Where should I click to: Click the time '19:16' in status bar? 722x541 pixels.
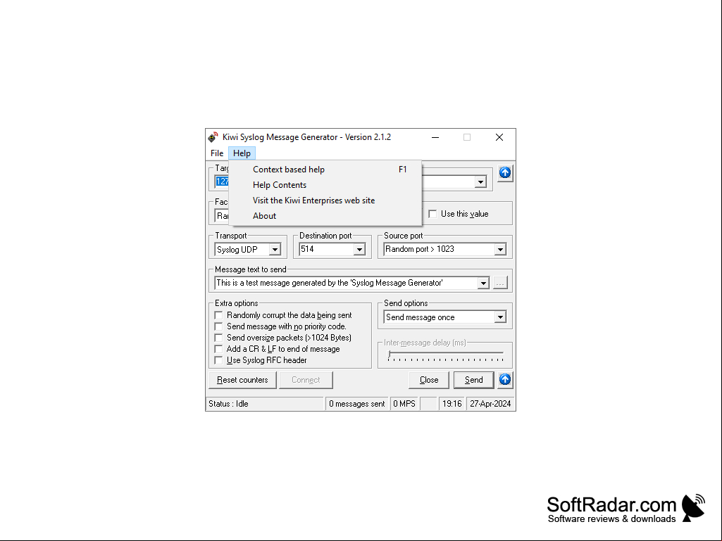[x=452, y=404]
